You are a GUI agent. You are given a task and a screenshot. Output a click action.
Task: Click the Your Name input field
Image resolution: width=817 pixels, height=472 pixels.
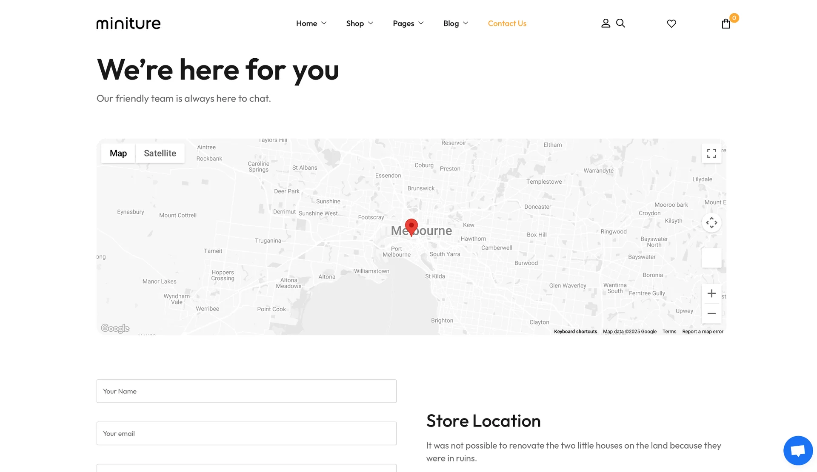pos(246,391)
